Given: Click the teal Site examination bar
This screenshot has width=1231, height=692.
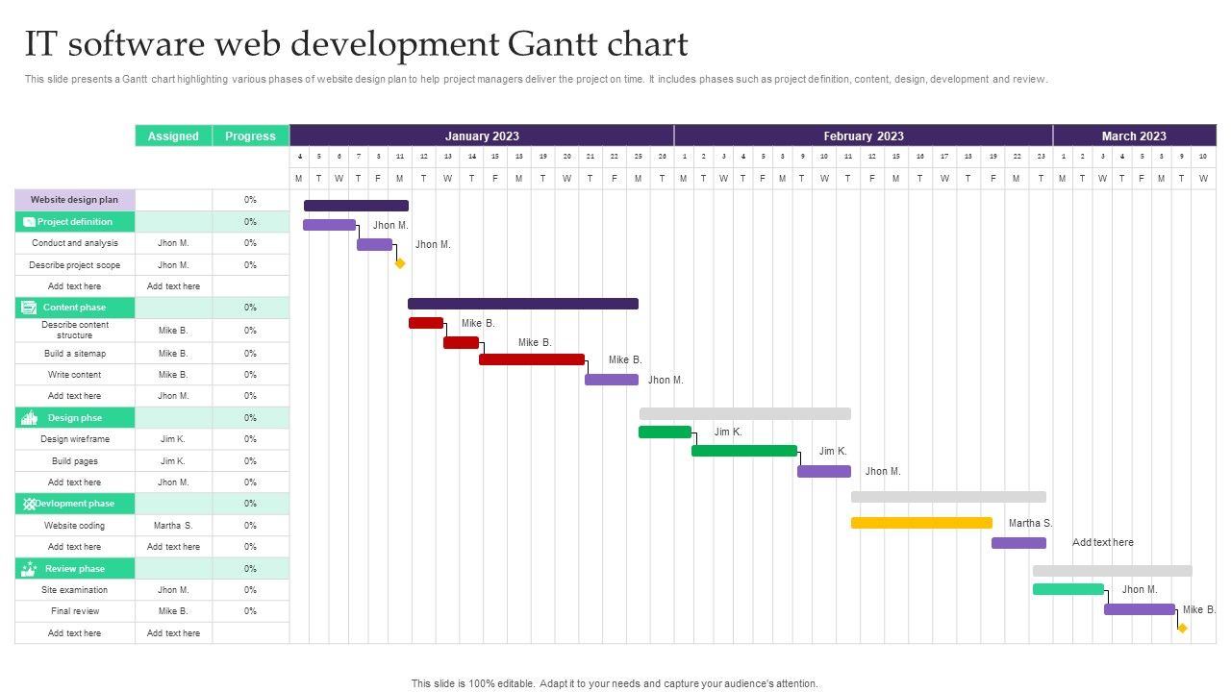Looking at the screenshot, I should click(x=1068, y=589).
